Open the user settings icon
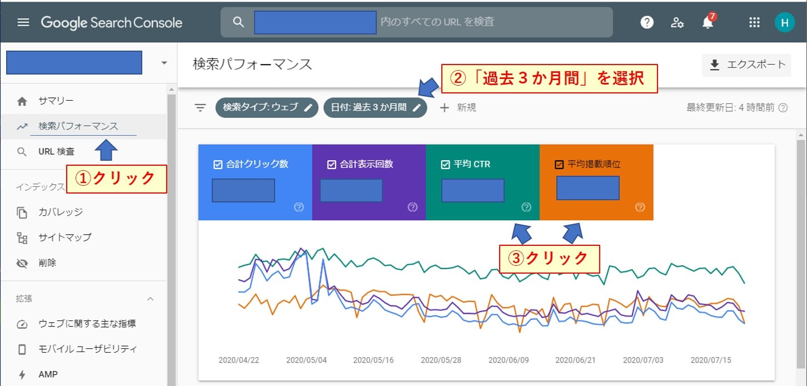The height and width of the screenshot is (386, 807). (677, 22)
